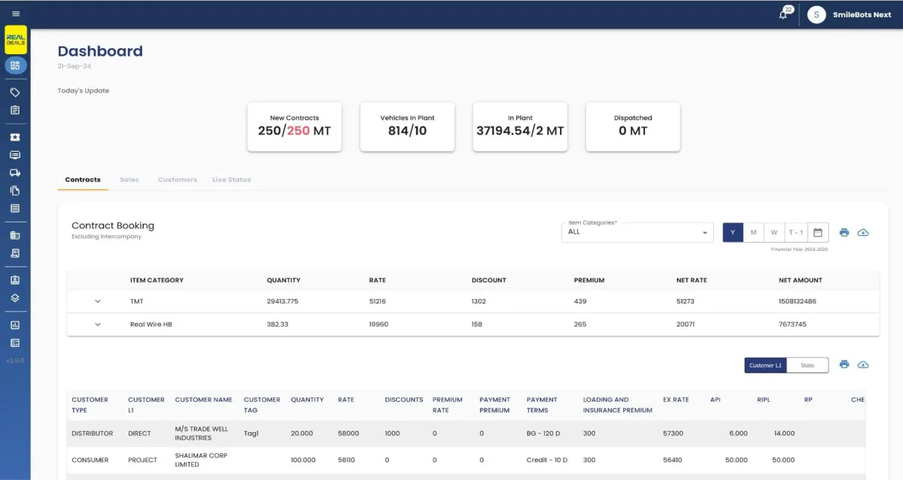Click the New Contracts summary card
Image resolution: width=903 pixels, height=480 pixels.
294,127
